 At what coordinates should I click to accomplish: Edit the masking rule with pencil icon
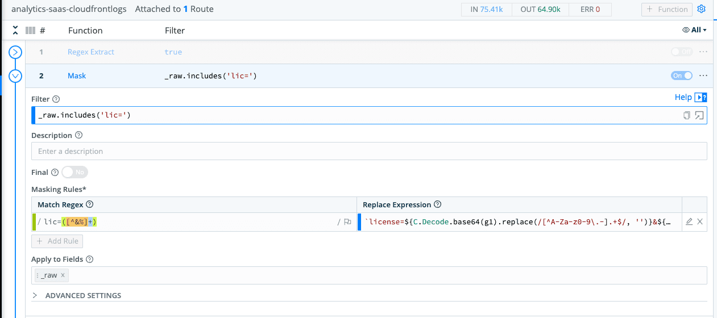[689, 222]
